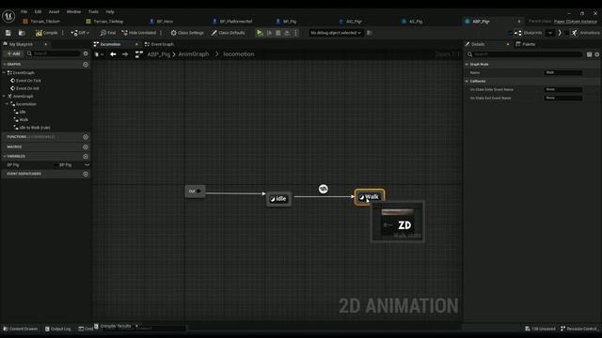Open the File menu
This screenshot has width=602, height=338.
24,12
